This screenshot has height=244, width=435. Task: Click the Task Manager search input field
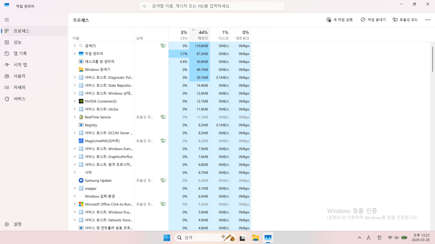click(x=213, y=6)
